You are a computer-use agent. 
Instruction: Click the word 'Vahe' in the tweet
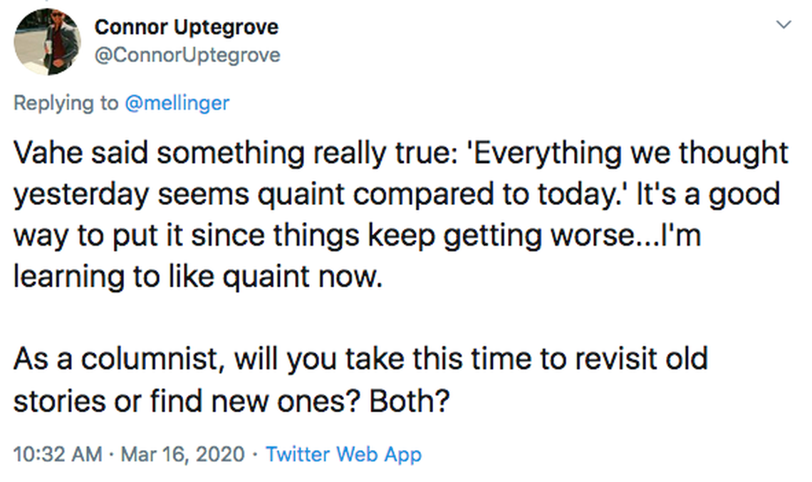tap(48, 153)
